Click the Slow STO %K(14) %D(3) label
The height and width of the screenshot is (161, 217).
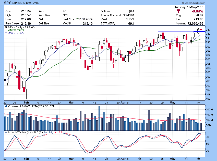click(25, 132)
